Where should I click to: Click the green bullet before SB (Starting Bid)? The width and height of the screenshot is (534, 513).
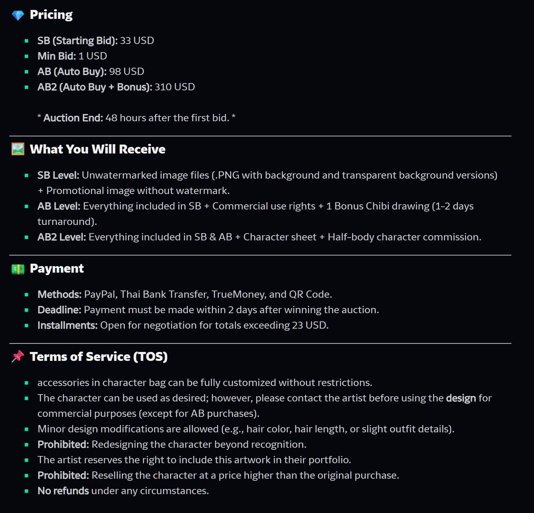[27, 41]
